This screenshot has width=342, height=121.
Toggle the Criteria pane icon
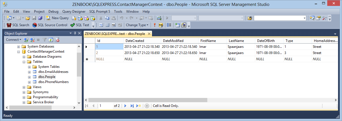107,25
